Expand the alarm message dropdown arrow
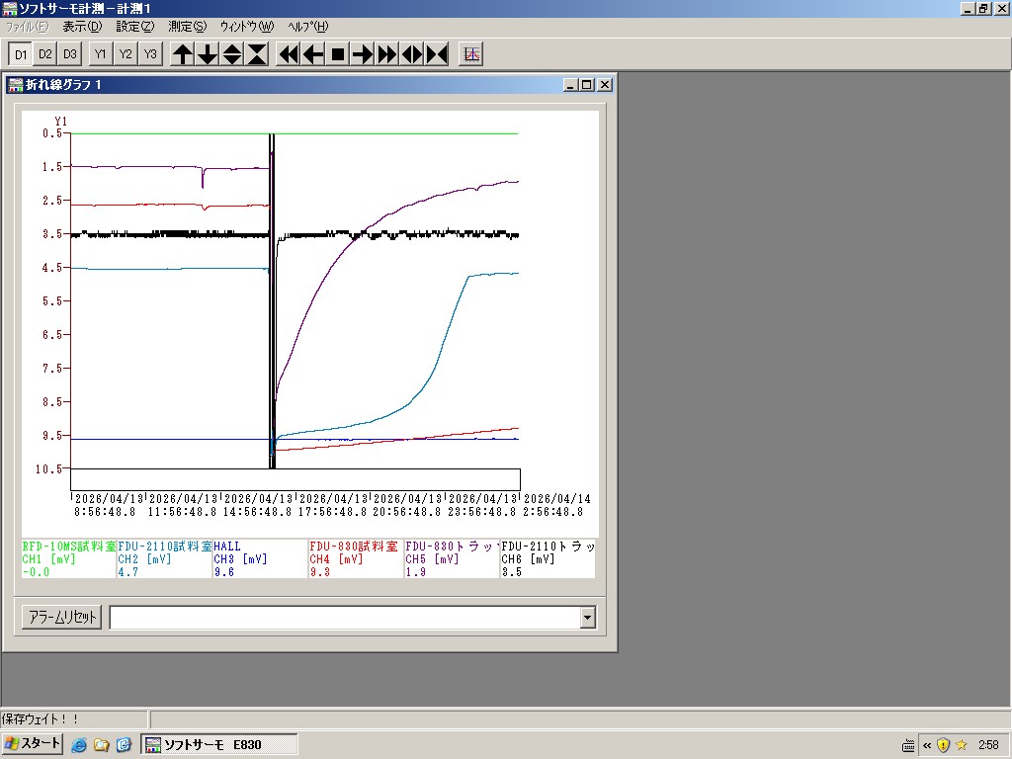Screen dimensions: 1012x759 (x=588, y=618)
